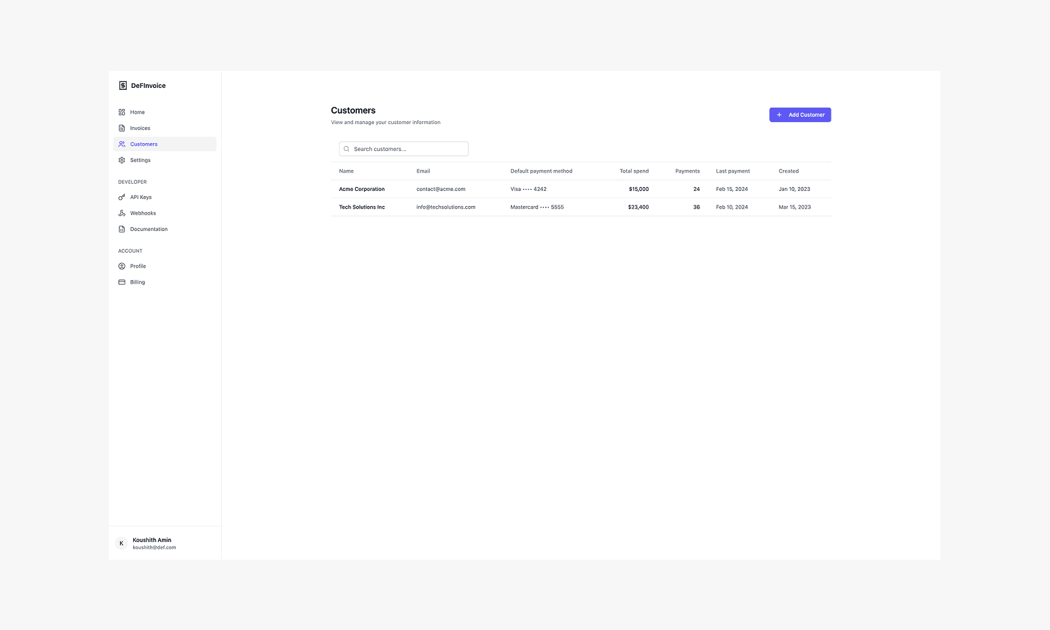Click the API Keys key icon
1050x630 pixels.
pos(122,197)
